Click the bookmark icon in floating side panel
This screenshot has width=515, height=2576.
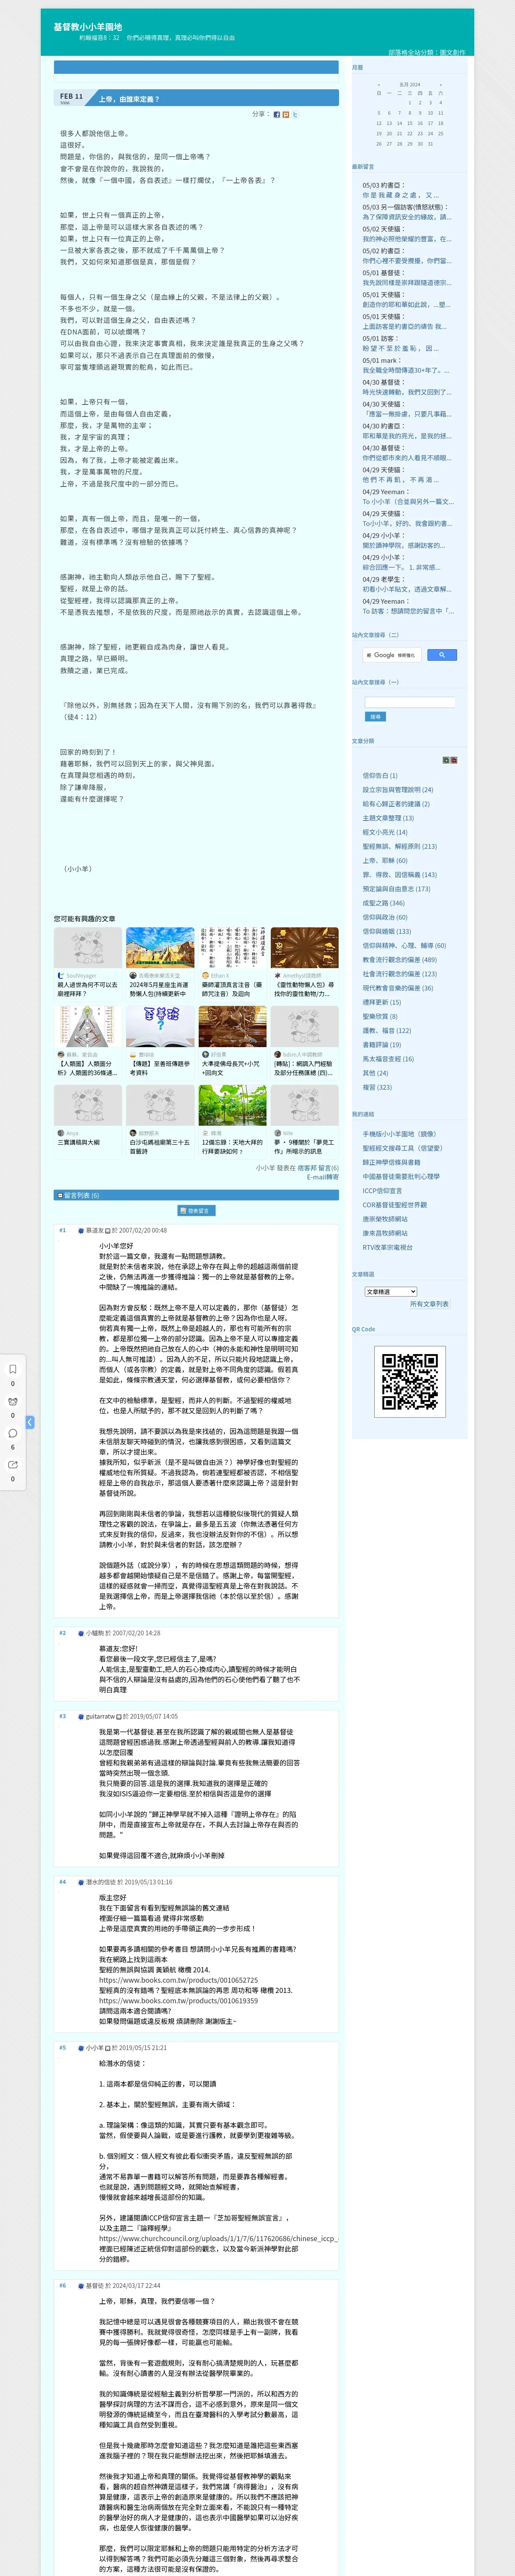pyautogui.click(x=13, y=1369)
